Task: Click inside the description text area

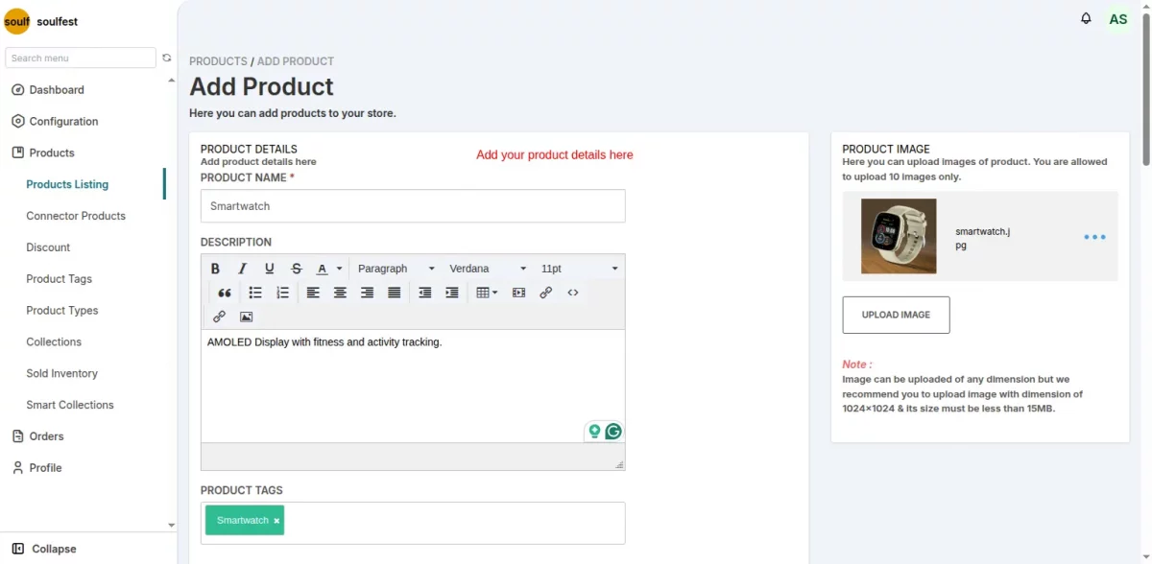Action: (413, 386)
